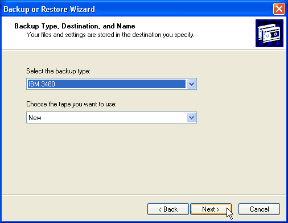Click the 'Choose the tape you want to use:' label
Image resolution: width=288 pixels, height=223 pixels.
(x=71, y=104)
